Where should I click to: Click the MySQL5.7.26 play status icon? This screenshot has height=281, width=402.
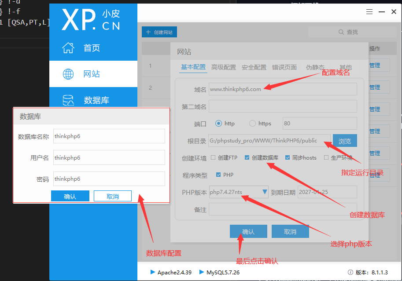pyautogui.click(x=202, y=272)
